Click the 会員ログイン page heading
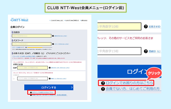The height and width of the screenshot is (109, 171). click(17, 27)
